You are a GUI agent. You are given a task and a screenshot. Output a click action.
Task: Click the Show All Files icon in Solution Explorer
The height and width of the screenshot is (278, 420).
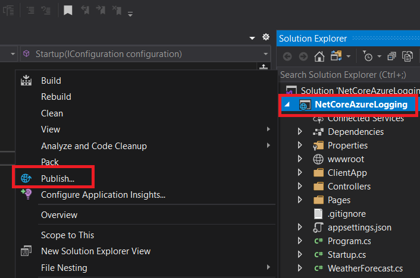tap(408, 56)
